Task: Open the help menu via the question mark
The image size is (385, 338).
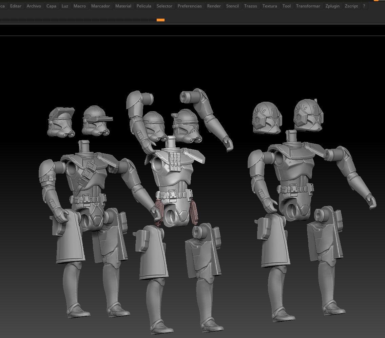Action: (364, 6)
